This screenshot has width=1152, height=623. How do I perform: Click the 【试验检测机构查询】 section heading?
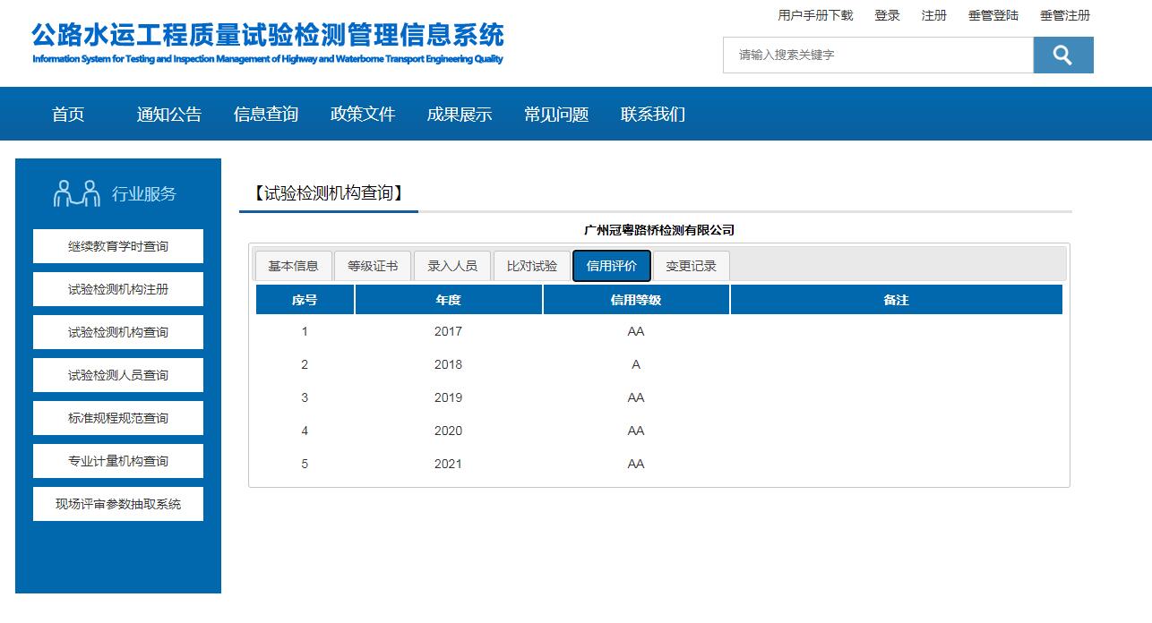[328, 192]
